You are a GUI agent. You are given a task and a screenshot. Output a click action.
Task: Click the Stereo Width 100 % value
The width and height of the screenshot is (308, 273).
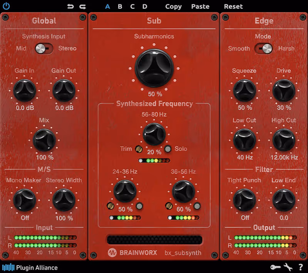64,218
